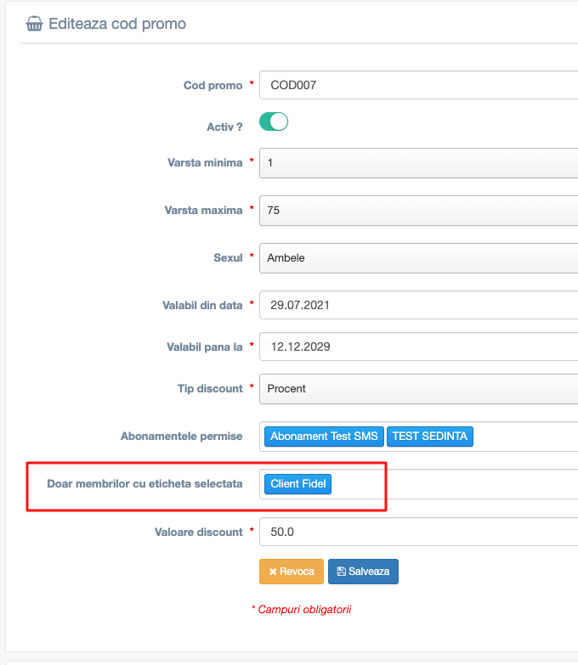Screen dimensions: 578x665
Task: Click the X icon on Revoca button
Action: [x=273, y=572]
